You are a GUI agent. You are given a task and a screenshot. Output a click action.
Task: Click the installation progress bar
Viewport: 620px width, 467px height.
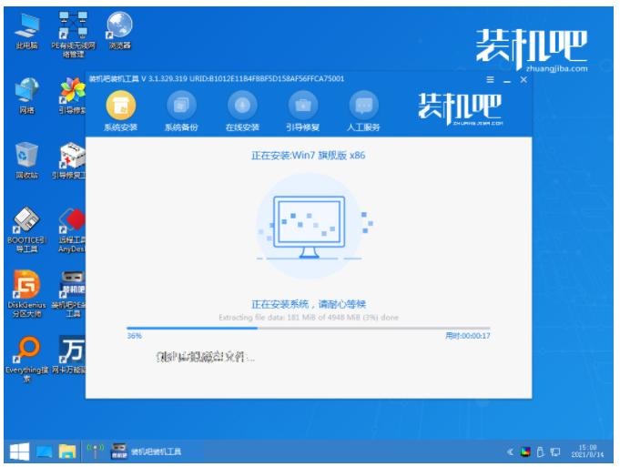(308, 329)
